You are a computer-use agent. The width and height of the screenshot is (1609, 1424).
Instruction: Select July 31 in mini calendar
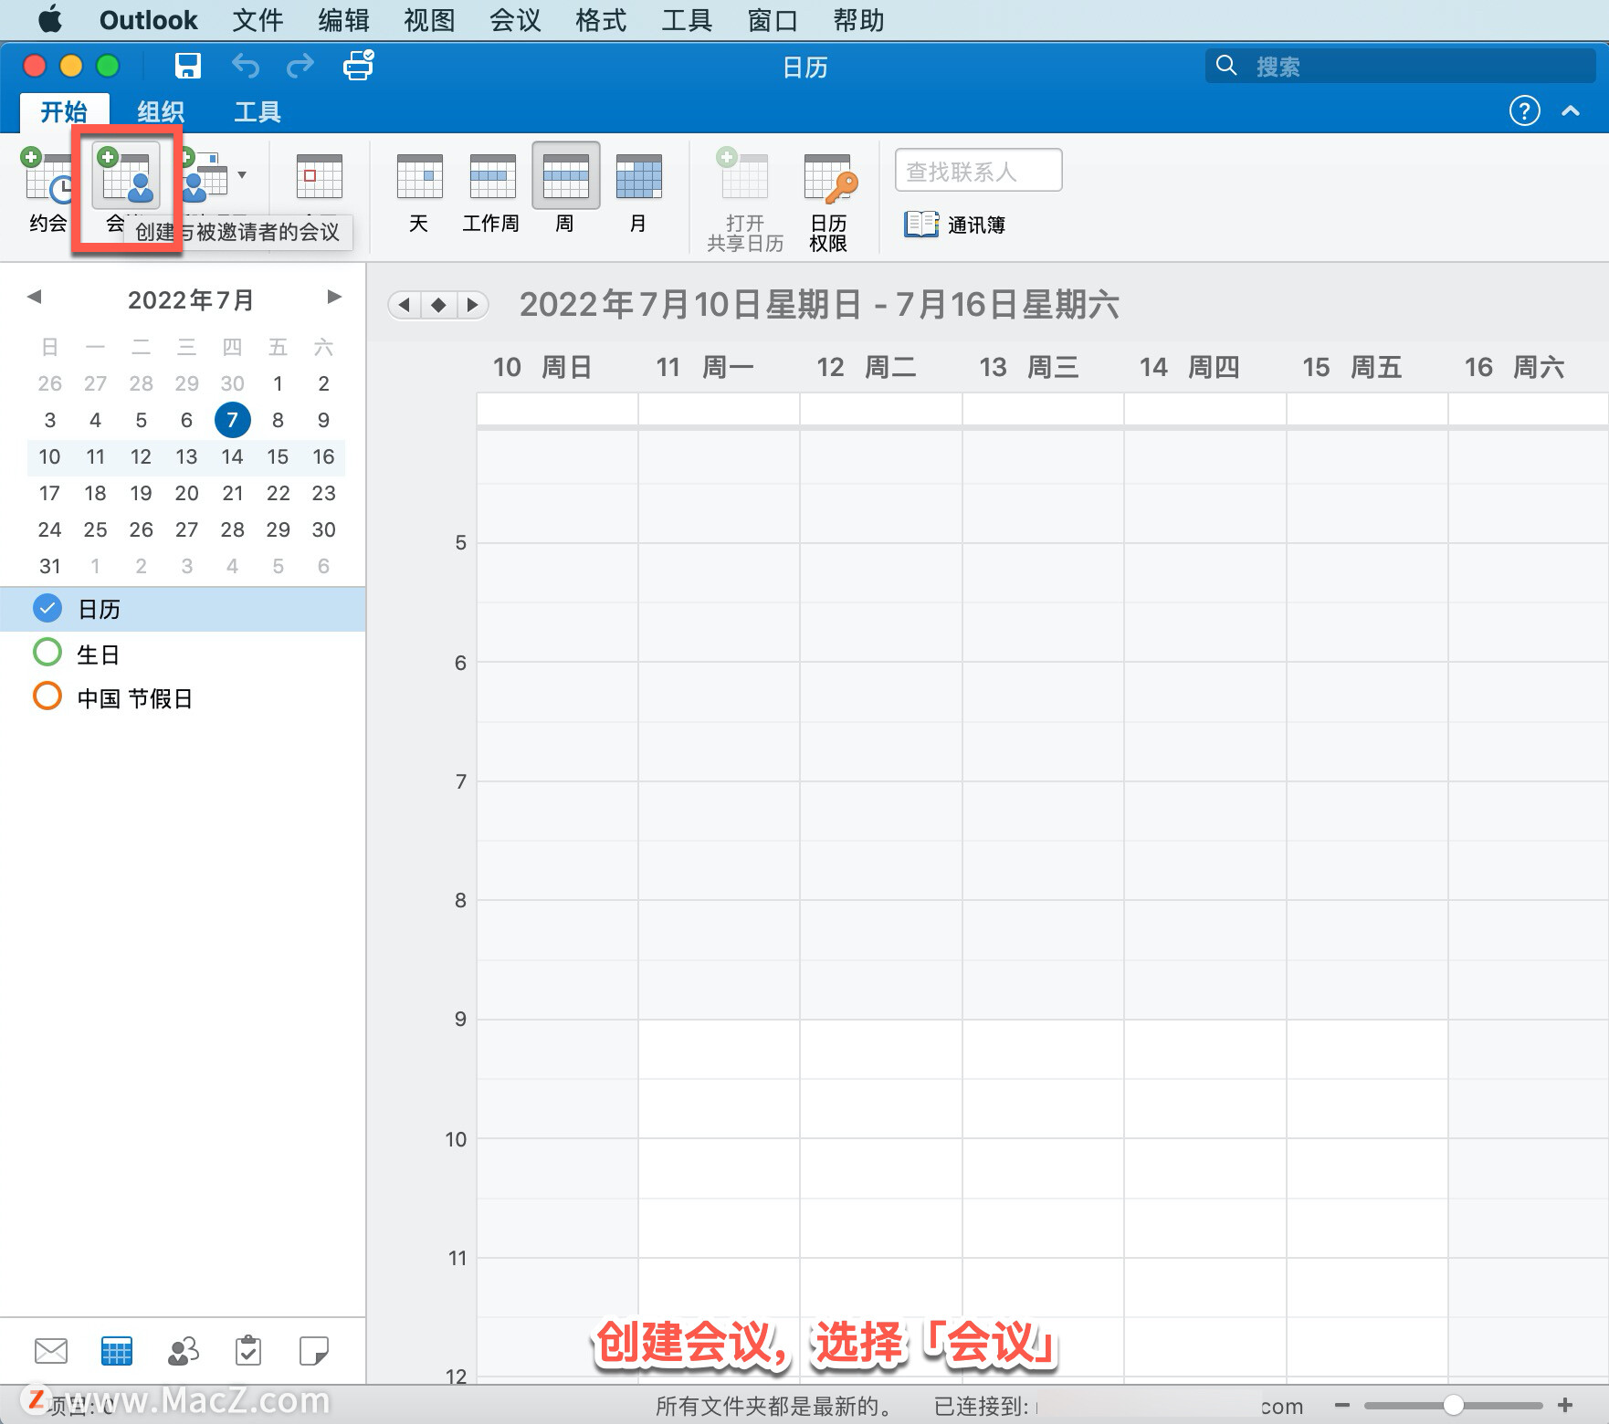tap(49, 566)
